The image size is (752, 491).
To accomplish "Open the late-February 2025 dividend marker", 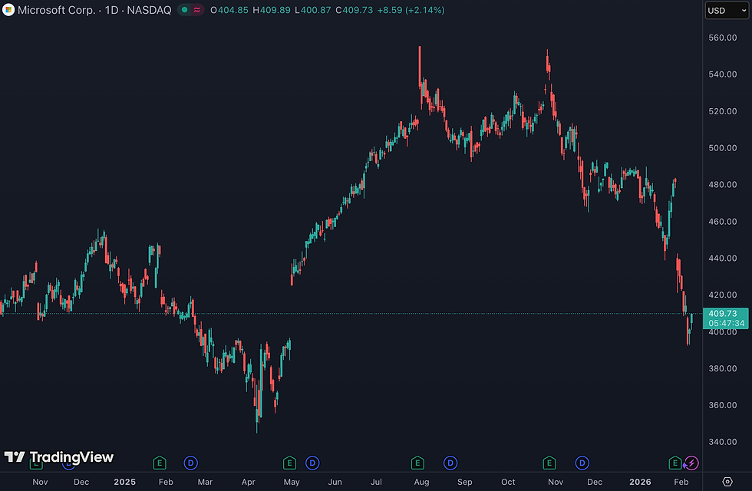I will click(x=191, y=463).
